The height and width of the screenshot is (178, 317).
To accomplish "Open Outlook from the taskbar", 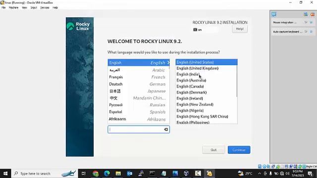I will (130, 174).
